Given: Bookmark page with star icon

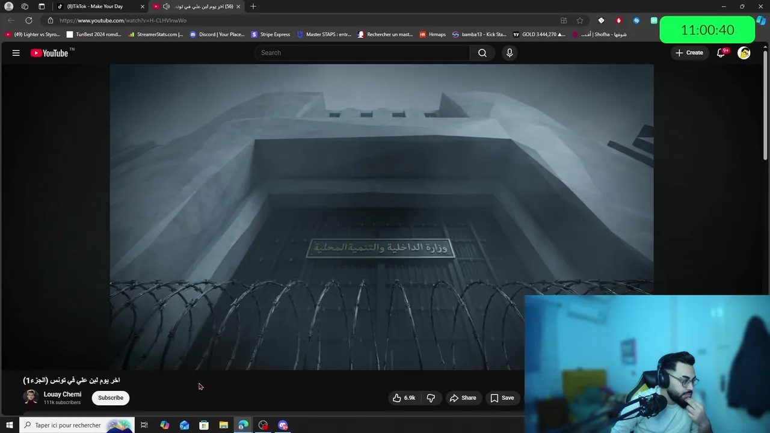Looking at the screenshot, I should coord(580,20).
